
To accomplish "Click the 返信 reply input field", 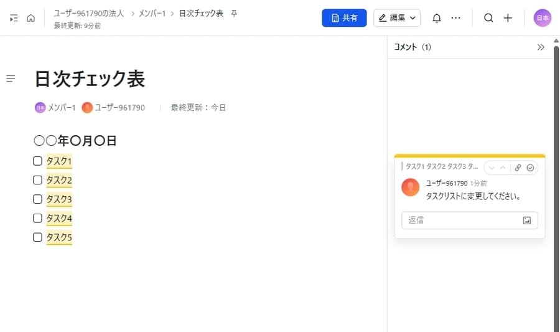I will coord(469,221).
